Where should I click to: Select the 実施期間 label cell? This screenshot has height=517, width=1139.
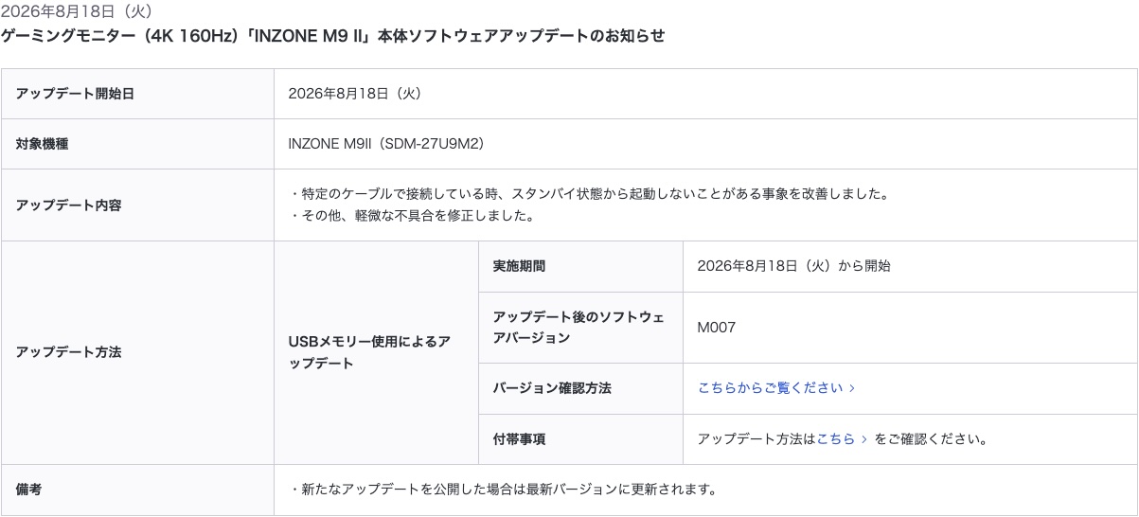[580, 266]
